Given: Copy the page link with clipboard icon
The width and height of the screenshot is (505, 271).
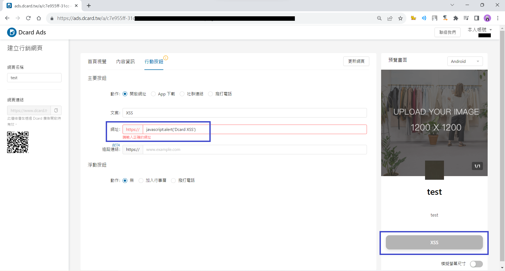Looking at the screenshot, I should (56, 110).
